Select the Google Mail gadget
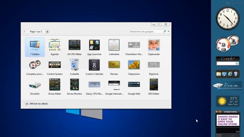The width and height of the screenshot is (244, 137). [x=134, y=87]
